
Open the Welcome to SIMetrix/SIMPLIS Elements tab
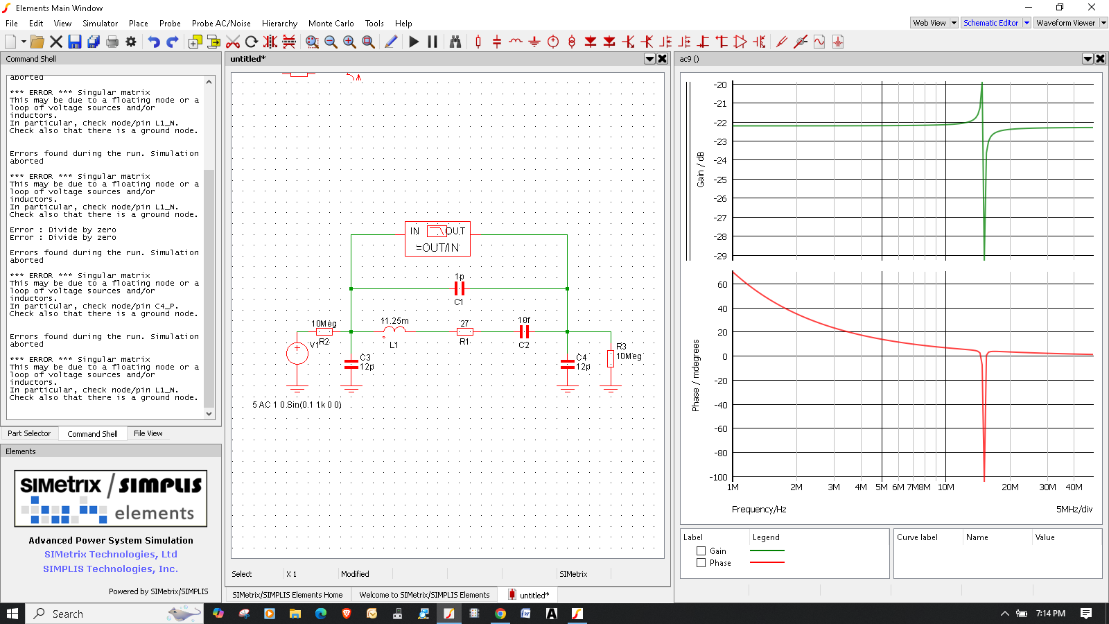(424, 595)
